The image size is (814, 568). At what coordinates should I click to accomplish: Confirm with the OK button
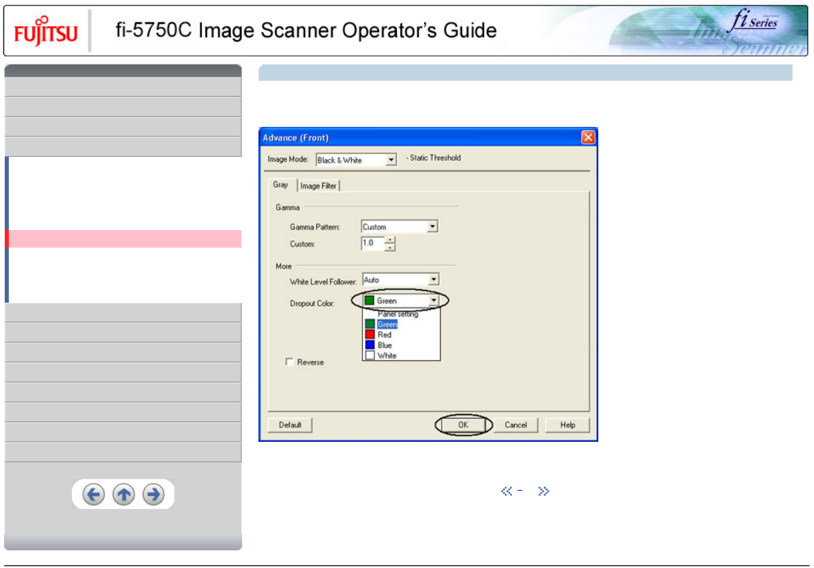pyautogui.click(x=463, y=425)
